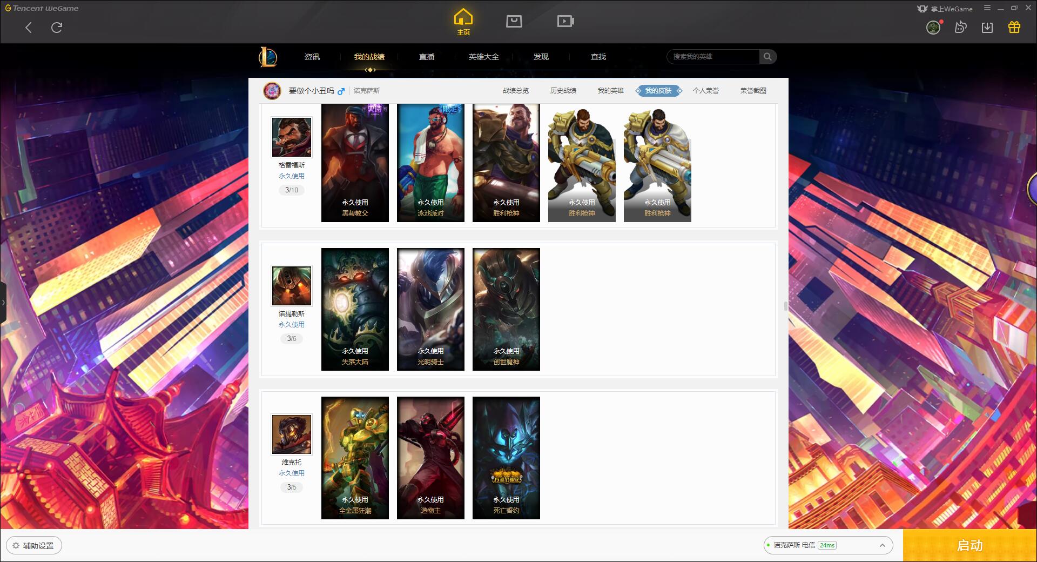Screen dimensions: 1037x562
Task: Click the 诺克萨斯 server label beside the name
Action: (367, 91)
